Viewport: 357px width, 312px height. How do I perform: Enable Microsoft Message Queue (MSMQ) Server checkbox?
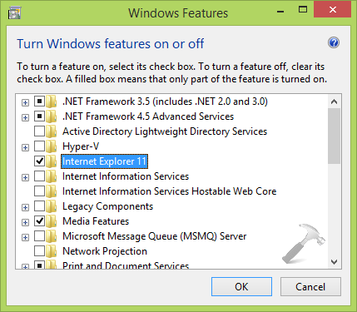coord(39,236)
